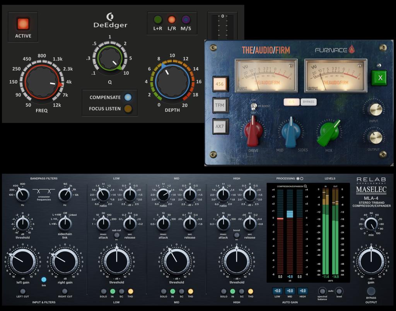Click the DeEdger logo icon
Viewport: 396px width, 311px height.
[x=110, y=17]
